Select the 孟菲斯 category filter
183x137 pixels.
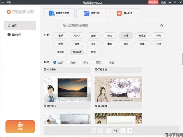pos(61,52)
